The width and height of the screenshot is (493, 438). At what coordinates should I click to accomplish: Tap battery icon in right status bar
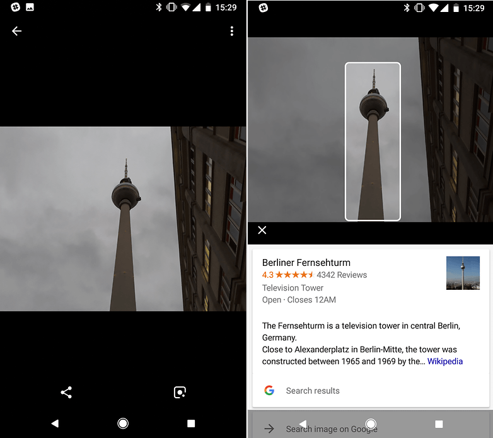pos(456,8)
